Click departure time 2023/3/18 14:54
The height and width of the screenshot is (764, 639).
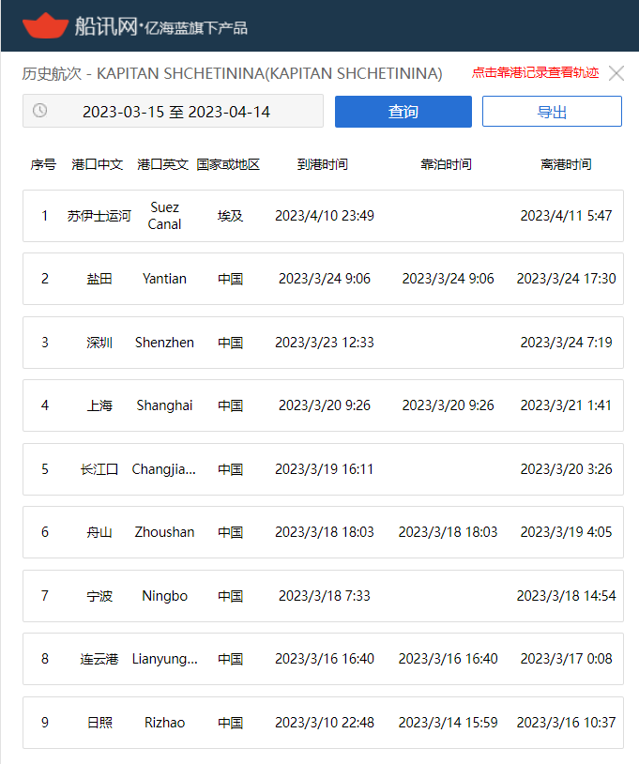[566, 596]
